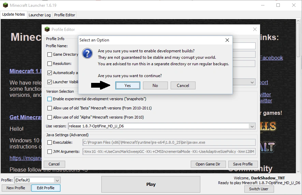The width and height of the screenshot is (302, 195).
Task: Allow old Alpha Minecraft versions checkbox
Action: (x=49, y=117)
